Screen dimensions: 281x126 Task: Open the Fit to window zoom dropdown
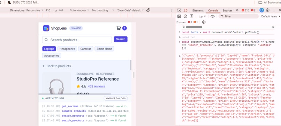[x=79, y=10]
